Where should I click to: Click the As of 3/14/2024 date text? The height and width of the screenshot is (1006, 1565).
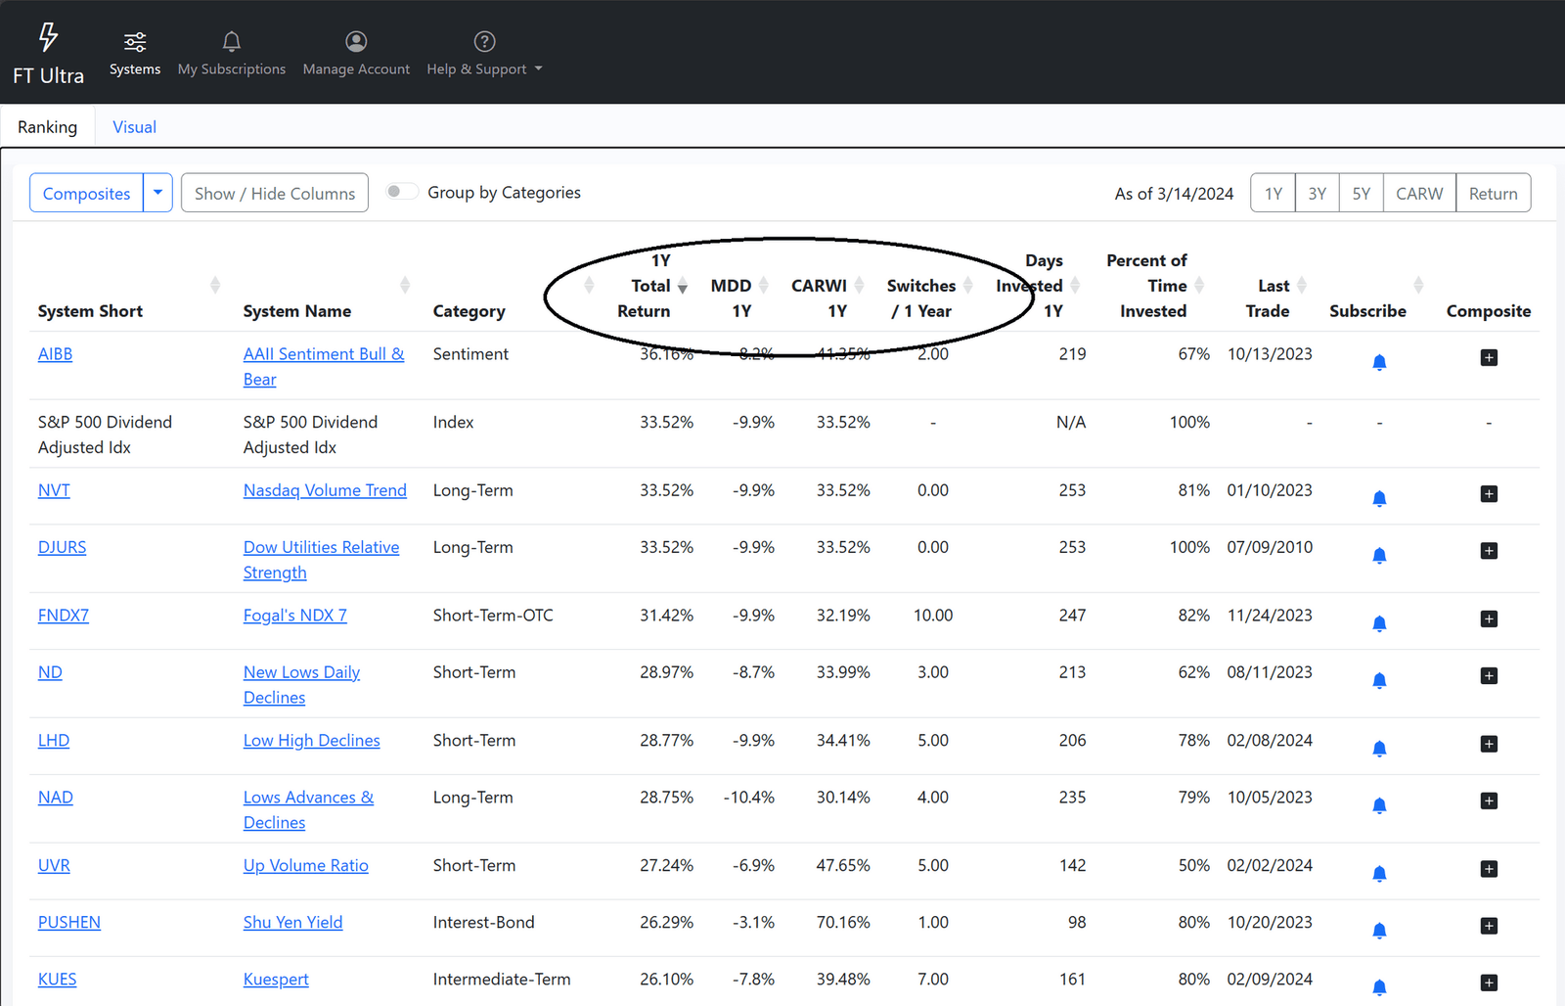pyautogui.click(x=1174, y=194)
